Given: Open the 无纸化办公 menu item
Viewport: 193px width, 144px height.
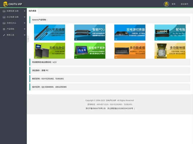Looking at the screenshot, I should pos(13,23).
